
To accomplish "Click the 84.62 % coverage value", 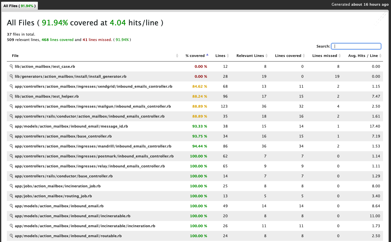I will (200, 86).
